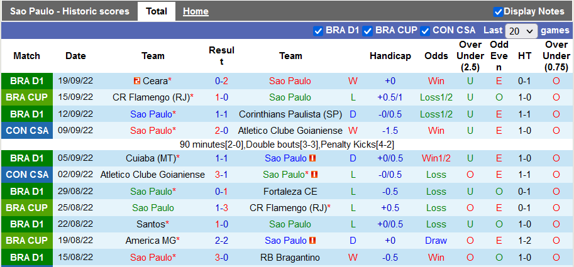Click the 0-2 score of the Ceara match
574x267 pixels.
221,81
